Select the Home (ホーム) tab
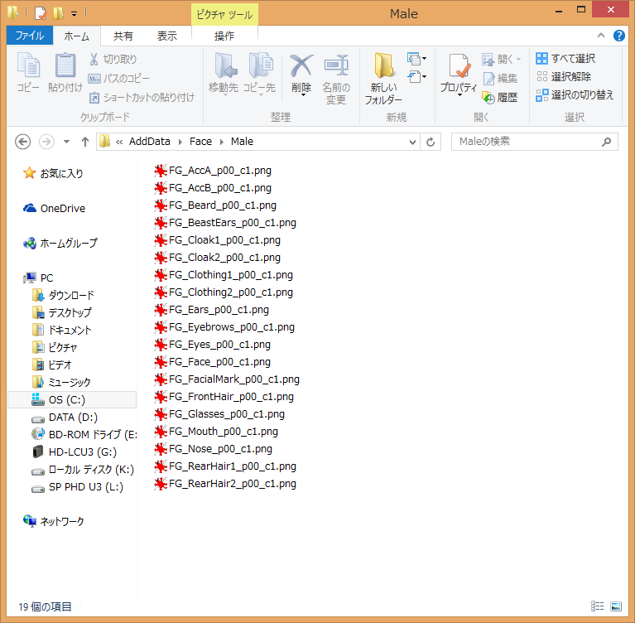This screenshot has width=635, height=623. (x=76, y=36)
